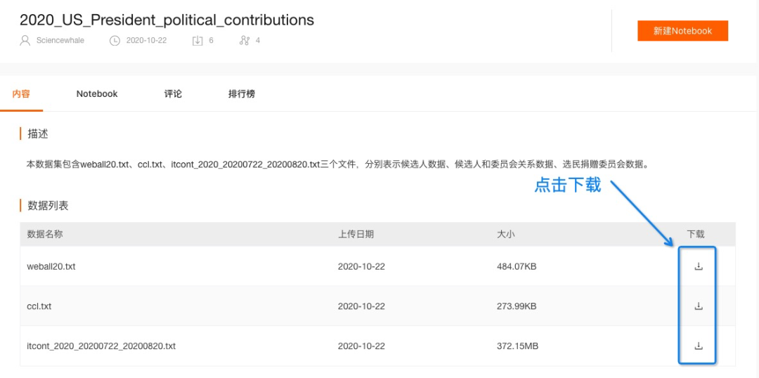Click the clock date icon
This screenshot has height=378, width=759.
(x=115, y=41)
